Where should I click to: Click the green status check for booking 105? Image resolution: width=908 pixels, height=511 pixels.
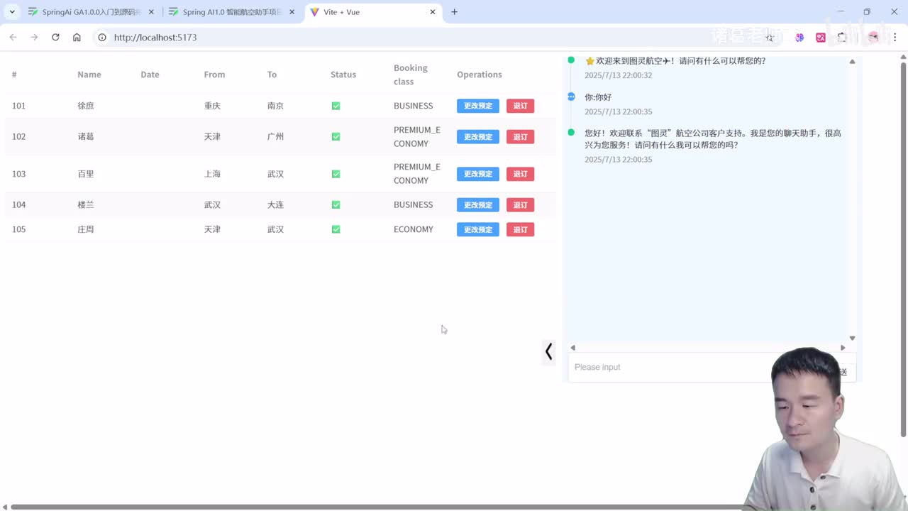click(x=336, y=229)
